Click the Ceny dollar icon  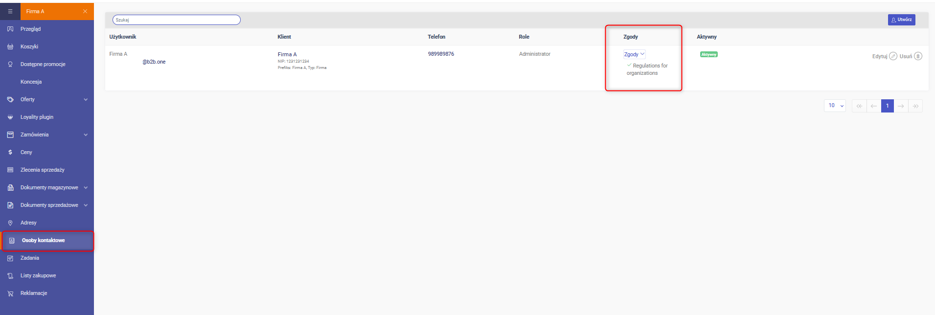10,152
